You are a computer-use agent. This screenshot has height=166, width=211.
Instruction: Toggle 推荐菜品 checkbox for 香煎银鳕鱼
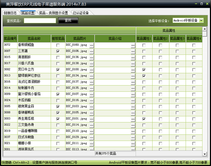coord(58,45)
